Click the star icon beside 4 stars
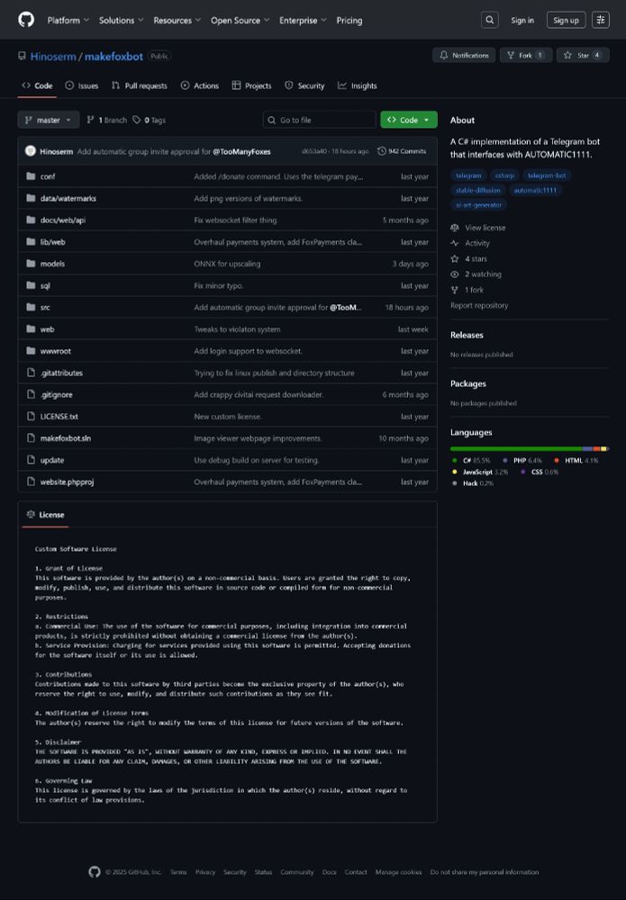The height and width of the screenshot is (900, 626). (455, 259)
